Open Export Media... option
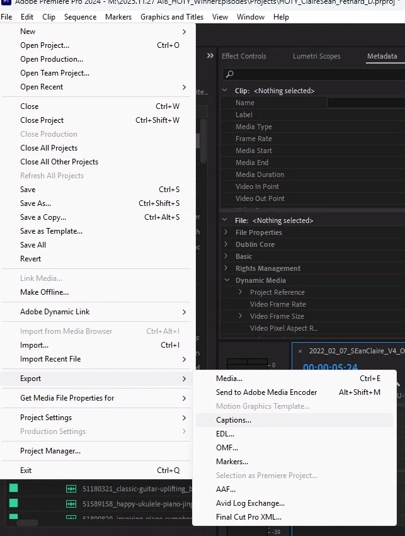Viewport: 405px width, 536px height. tap(294, 379)
